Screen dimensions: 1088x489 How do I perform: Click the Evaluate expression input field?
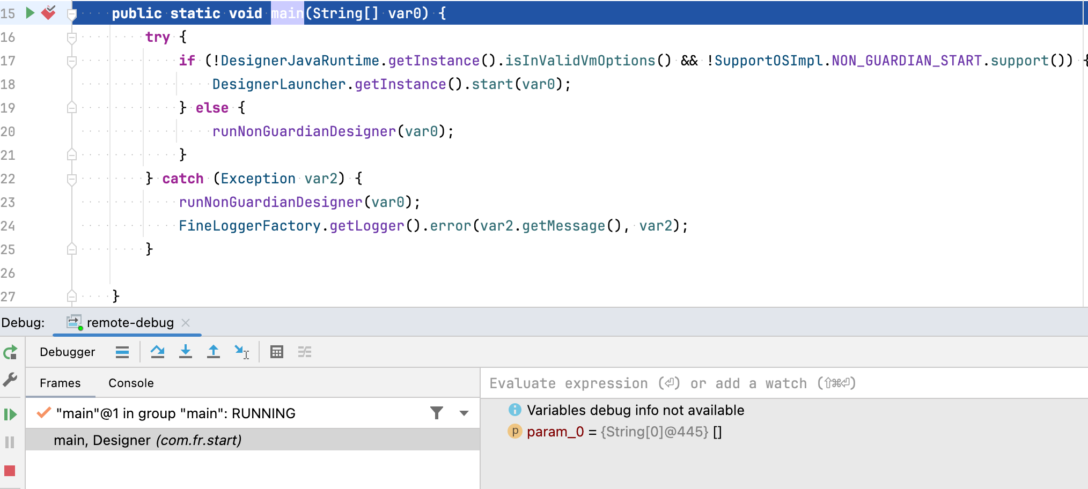tap(783, 383)
